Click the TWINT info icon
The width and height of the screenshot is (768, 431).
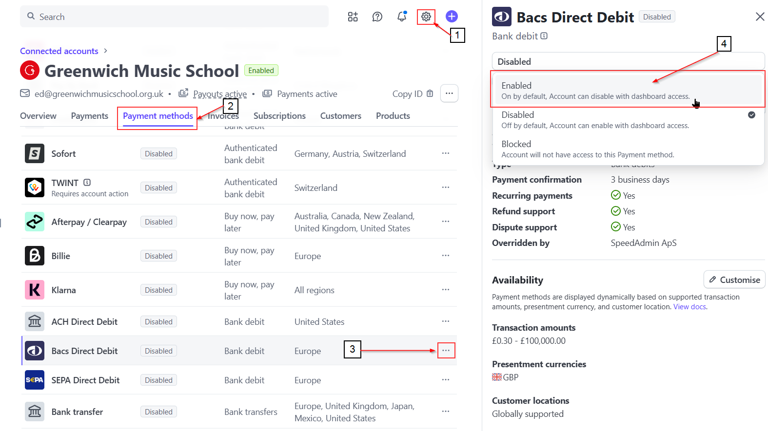point(87,183)
